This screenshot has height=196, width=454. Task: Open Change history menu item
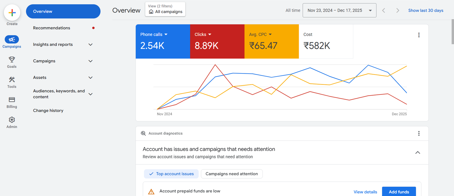click(48, 110)
